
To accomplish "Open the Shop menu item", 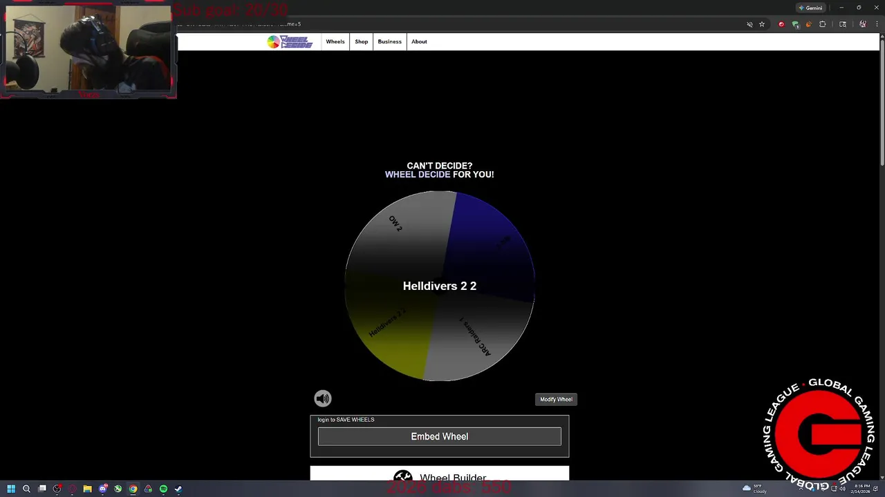I will (362, 41).
